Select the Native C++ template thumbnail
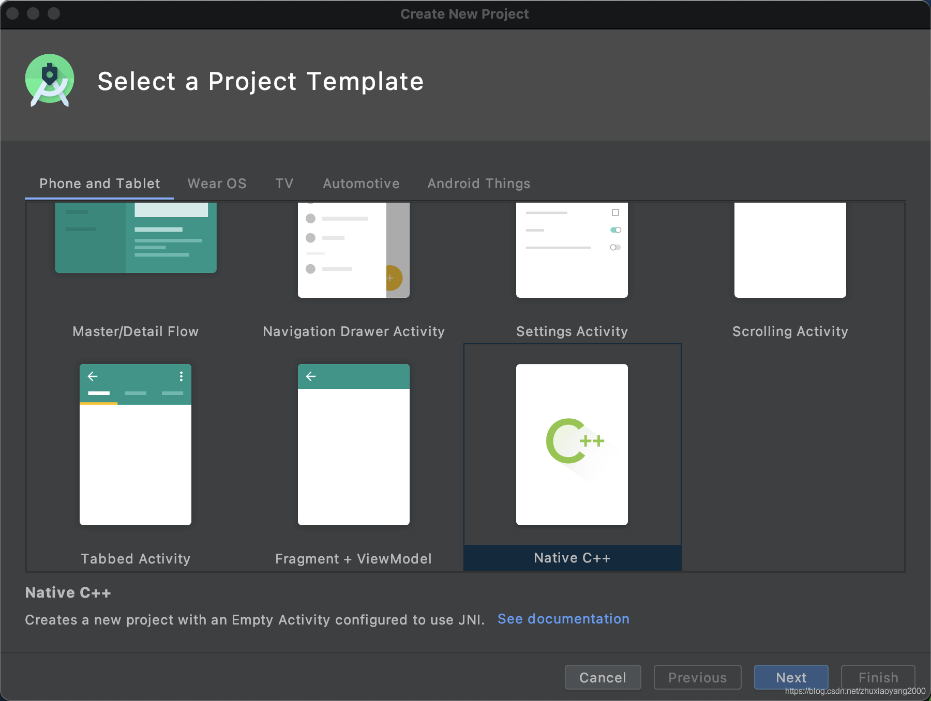Viewport: 931px width, 701px height. point(572,445)
